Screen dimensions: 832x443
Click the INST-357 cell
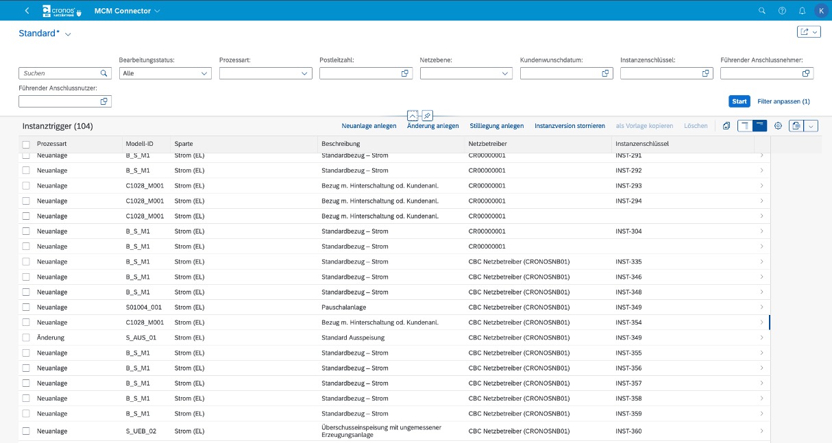coord(628,383)
